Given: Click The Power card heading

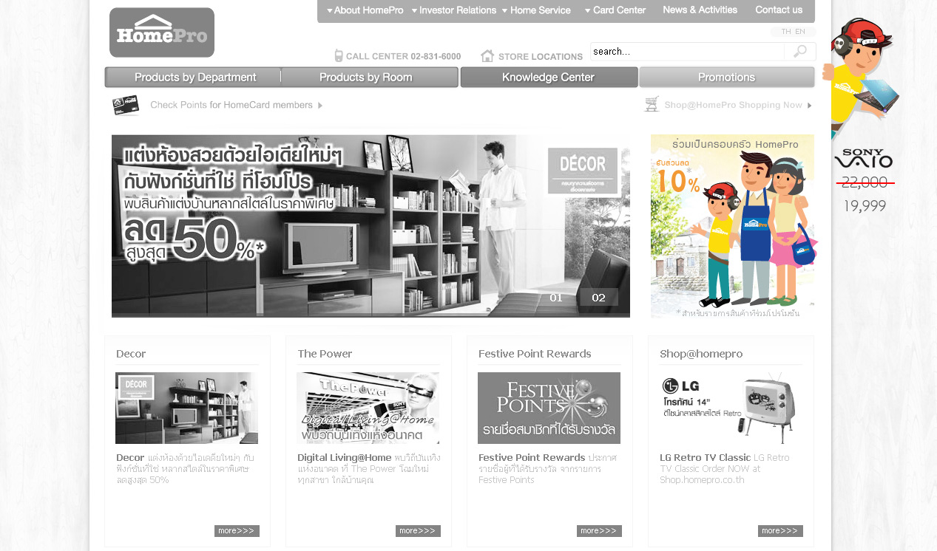Looking at the screenshot, I should (325, 354).
